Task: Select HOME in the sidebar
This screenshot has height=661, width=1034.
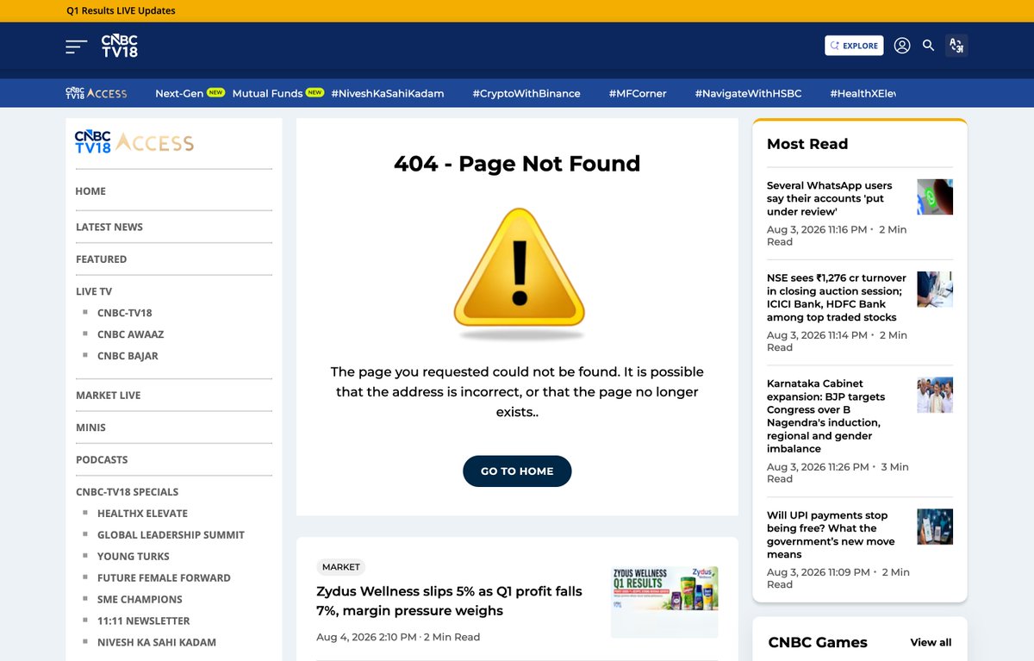Action: click(x=90, y=191)
